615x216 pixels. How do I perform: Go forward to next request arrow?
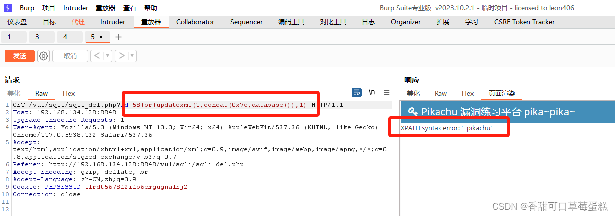[122, 56]
